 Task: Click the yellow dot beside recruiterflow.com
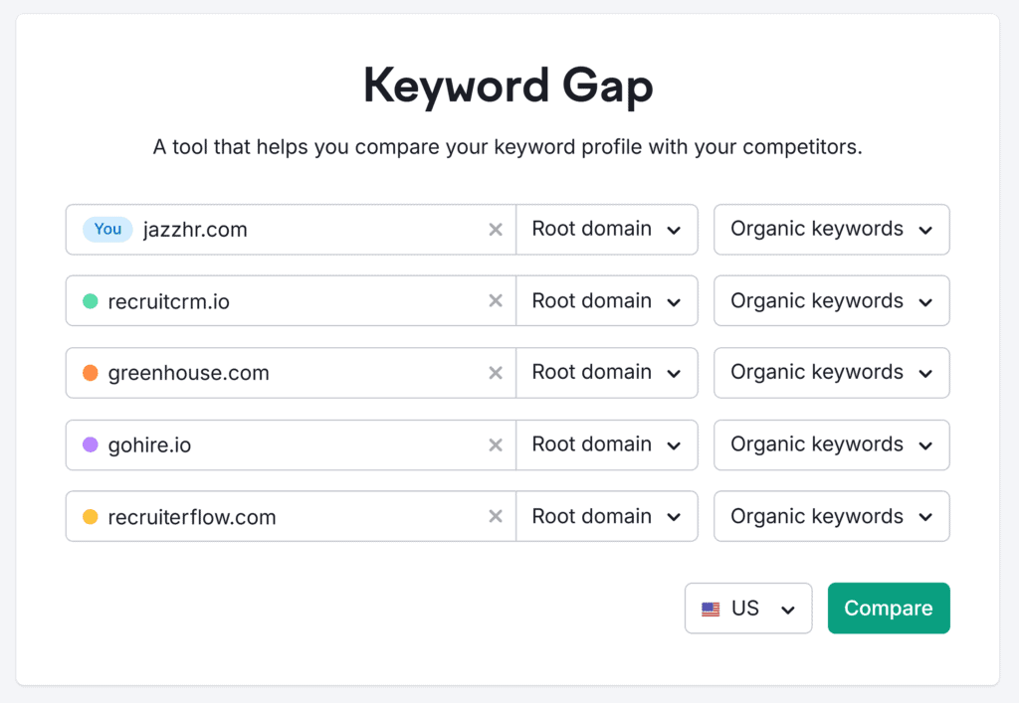click(x=91, y=517)
